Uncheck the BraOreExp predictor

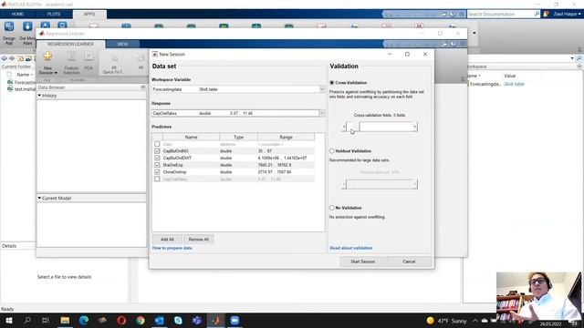tap(157, 165)
